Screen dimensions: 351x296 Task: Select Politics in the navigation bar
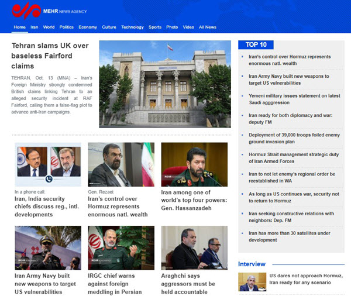point(67,27)
